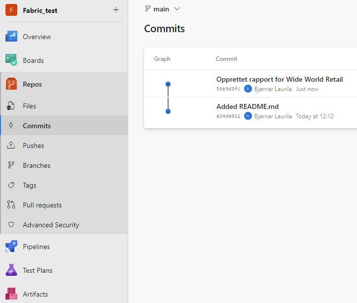Open the Files submenu item

coord(29,106)
